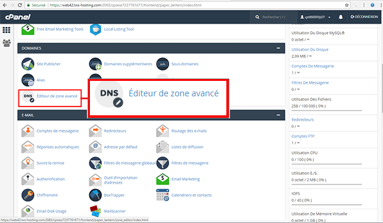The width and height of the screenshot is (383, 223).
Task: Open Domaines supplémentaires icon
Action: click(95, 64)
